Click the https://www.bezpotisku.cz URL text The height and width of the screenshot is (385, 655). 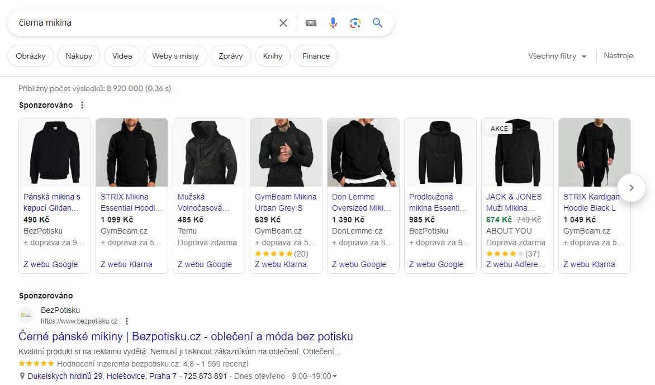[79, 321]
